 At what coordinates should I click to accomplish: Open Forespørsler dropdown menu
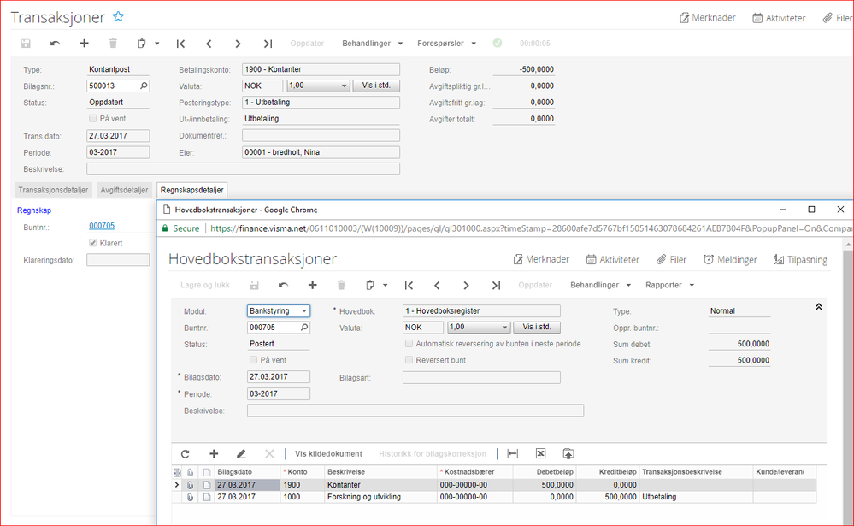point(446,44)
